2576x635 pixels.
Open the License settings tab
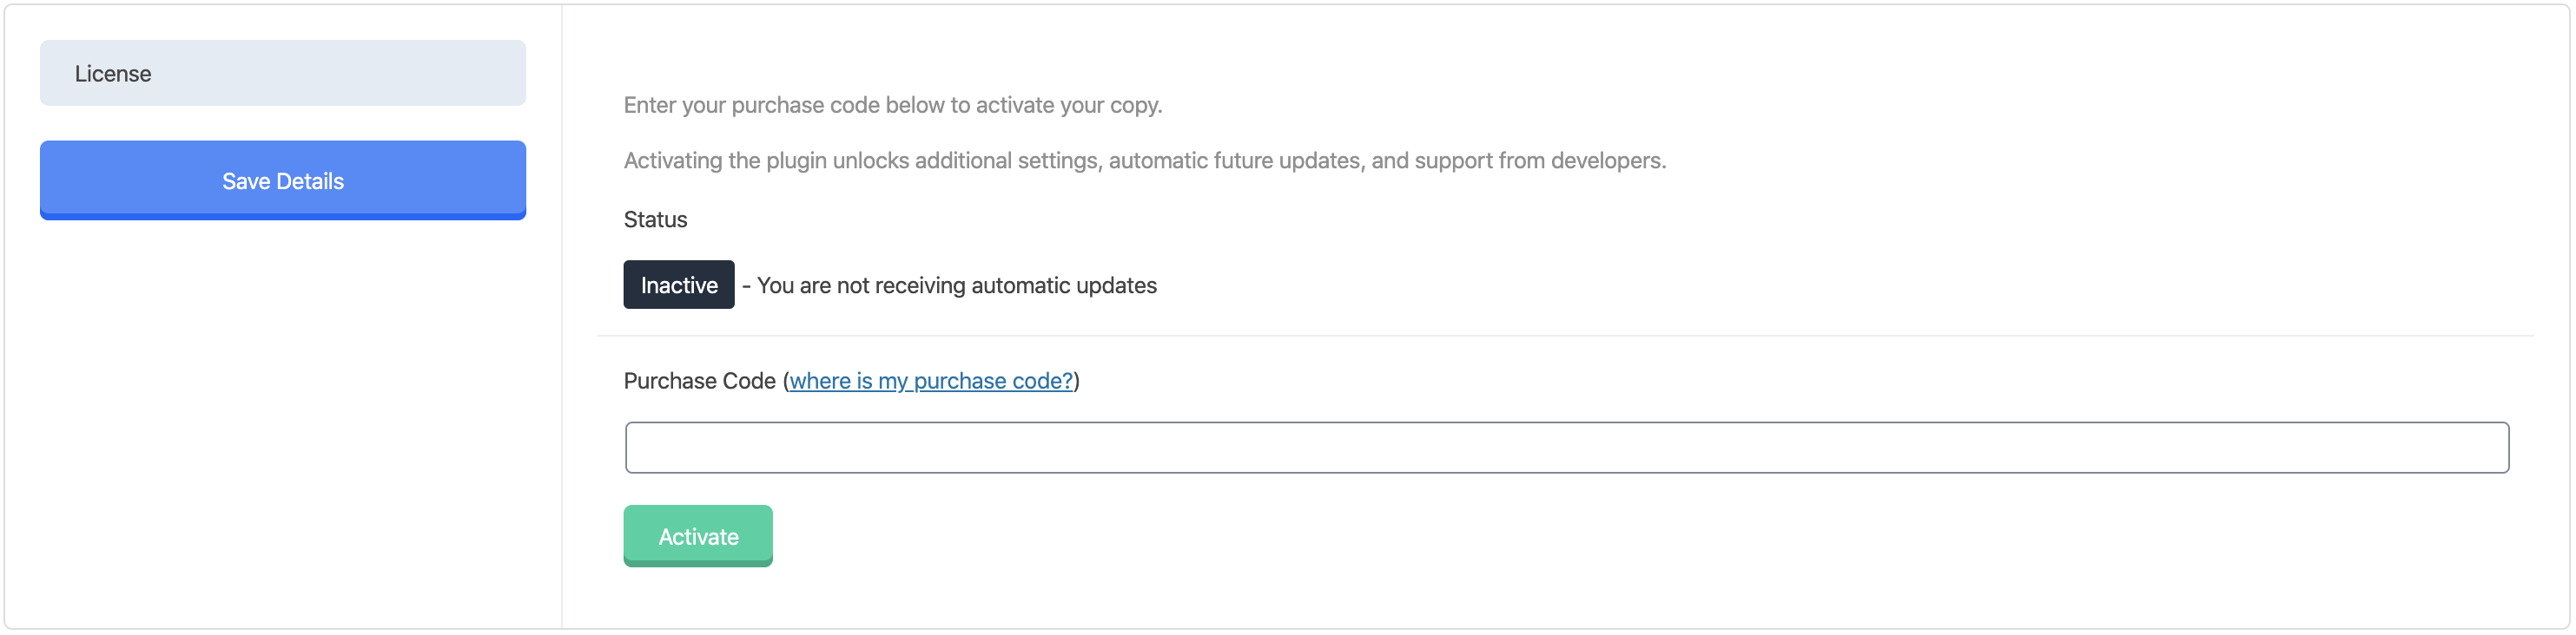pyautogui.click(x=282, y=73)
